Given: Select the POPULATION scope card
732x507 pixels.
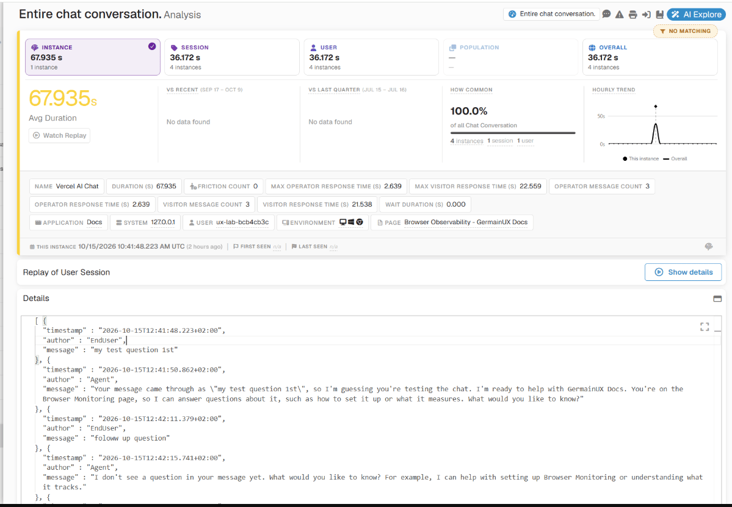Looking at the screenshot, I should [x=510, y=57].
